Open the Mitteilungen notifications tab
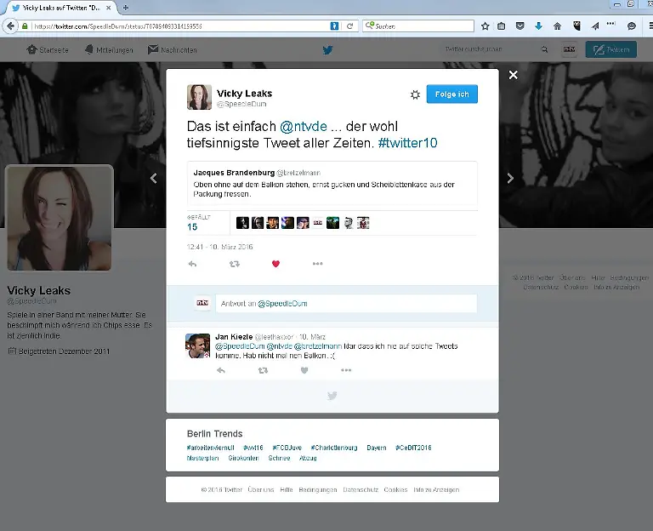Image resolution: width=653 pixels, height=531 pixels. point(109,50)
